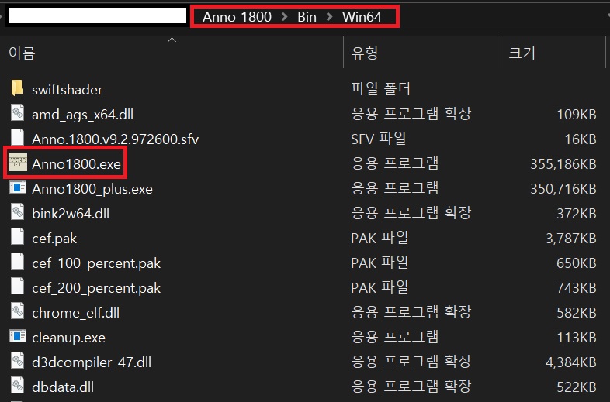610x402 pixels.
Task: Go to Bin folder in breadcrumb
Action: click(x=307, y=17)
